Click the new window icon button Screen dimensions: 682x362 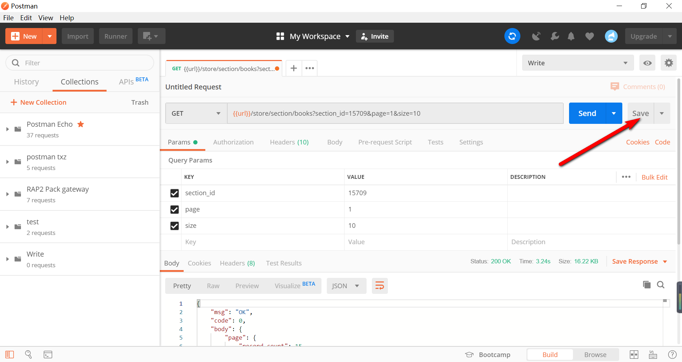[x=152, y=36]
